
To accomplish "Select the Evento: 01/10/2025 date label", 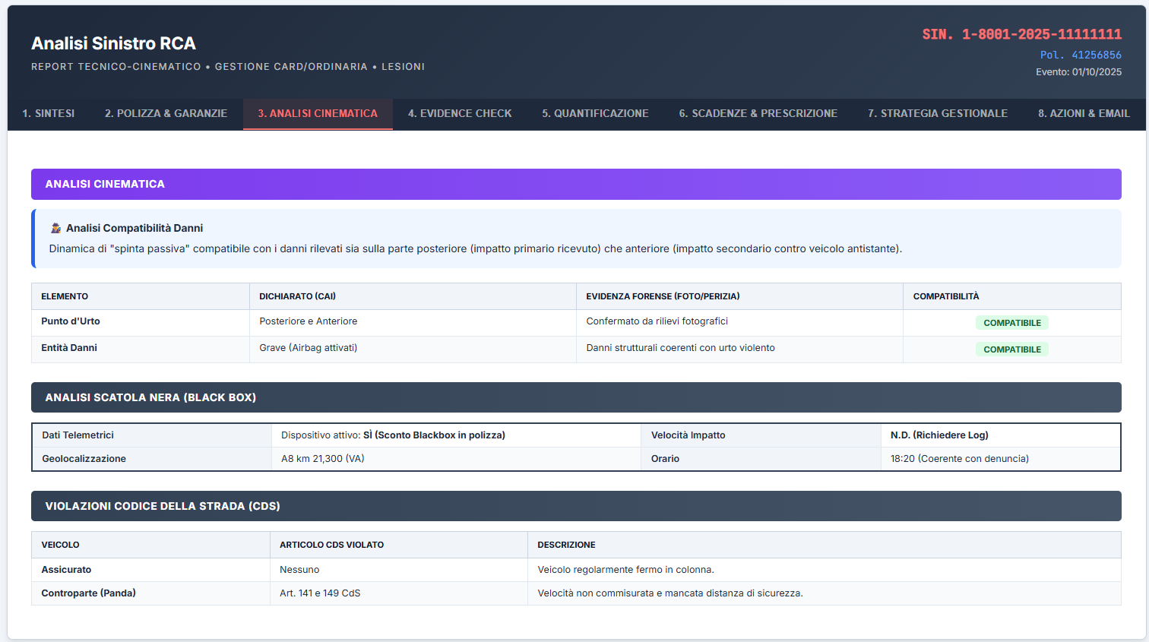I will [1079, 71].
